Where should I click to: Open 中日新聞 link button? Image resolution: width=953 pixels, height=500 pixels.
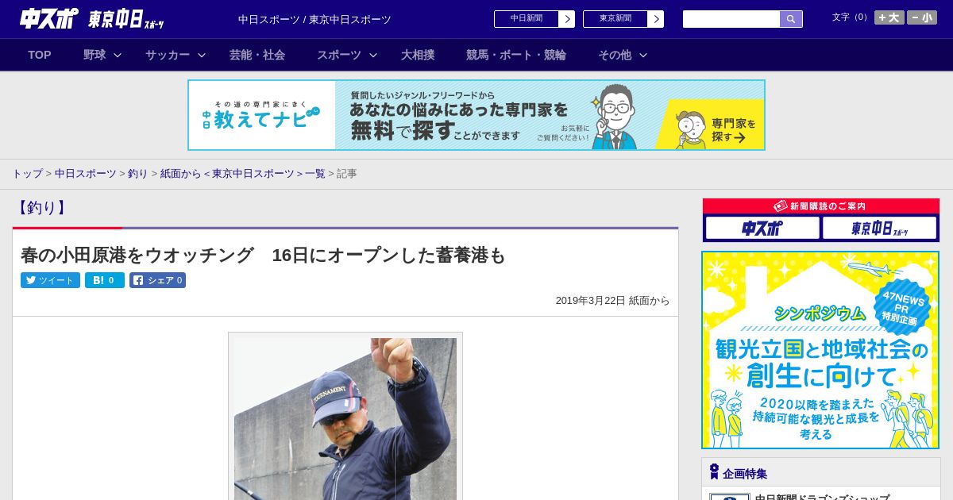(x=534, y=19)
